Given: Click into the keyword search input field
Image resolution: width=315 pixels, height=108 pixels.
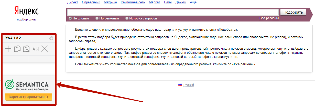Looking at the screenshot, I should pyautogui.click(x=173, y=12).
